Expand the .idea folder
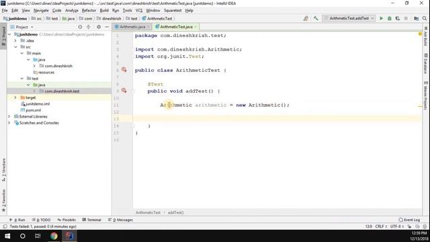The height and width of the screenshot is (242, 430). (15, 40)
